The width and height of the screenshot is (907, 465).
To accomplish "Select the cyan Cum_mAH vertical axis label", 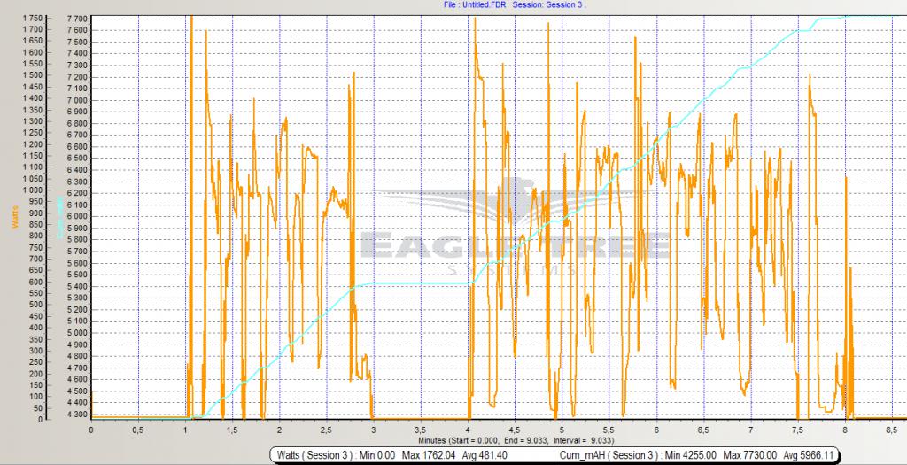I will (59, 217).
